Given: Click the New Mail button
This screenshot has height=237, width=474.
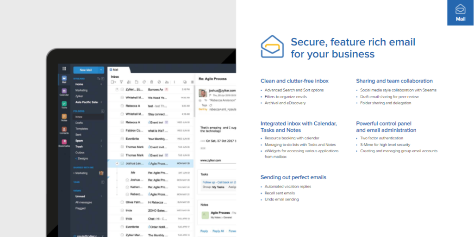Looking at the screenshot, I should tap(86, 70).
